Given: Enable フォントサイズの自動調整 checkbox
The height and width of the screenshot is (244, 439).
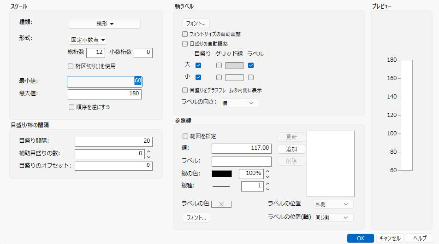Looking at the screenshot, I should coord(185,34).
